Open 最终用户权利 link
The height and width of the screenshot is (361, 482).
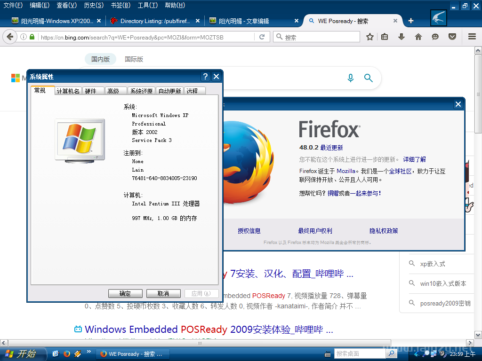[x=315, y=231]
